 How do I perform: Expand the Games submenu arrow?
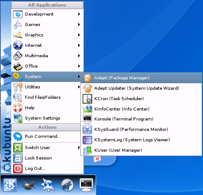(79, 24)
